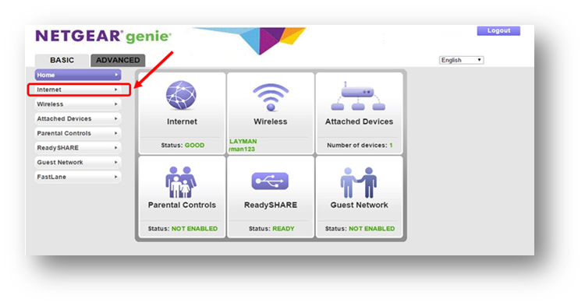Click the Logout button

[x=498, y=30]
